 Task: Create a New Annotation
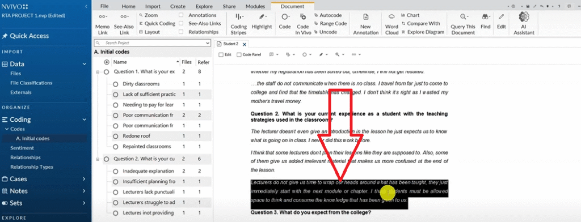point(365,24)
